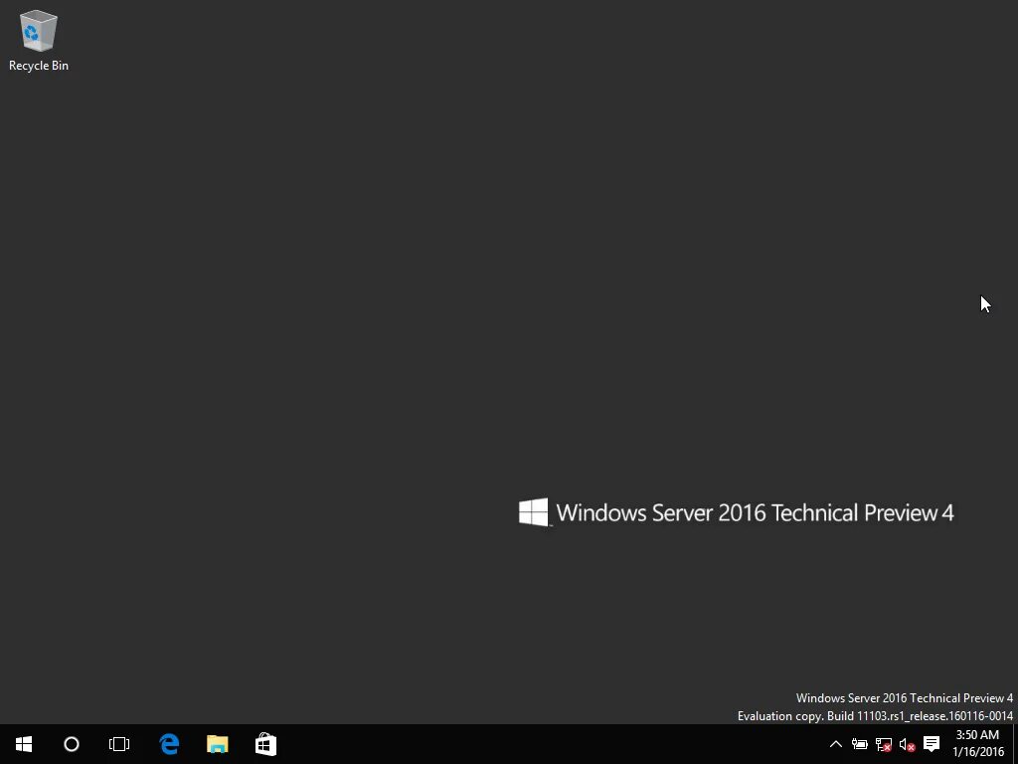The image size is (1018, 764).
Task: Open the Windows Start menu
Action: coord(24,744)
